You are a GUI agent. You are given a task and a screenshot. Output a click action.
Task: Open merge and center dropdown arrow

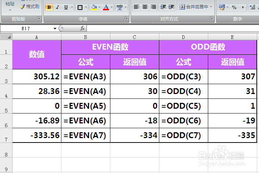point(211,7)
